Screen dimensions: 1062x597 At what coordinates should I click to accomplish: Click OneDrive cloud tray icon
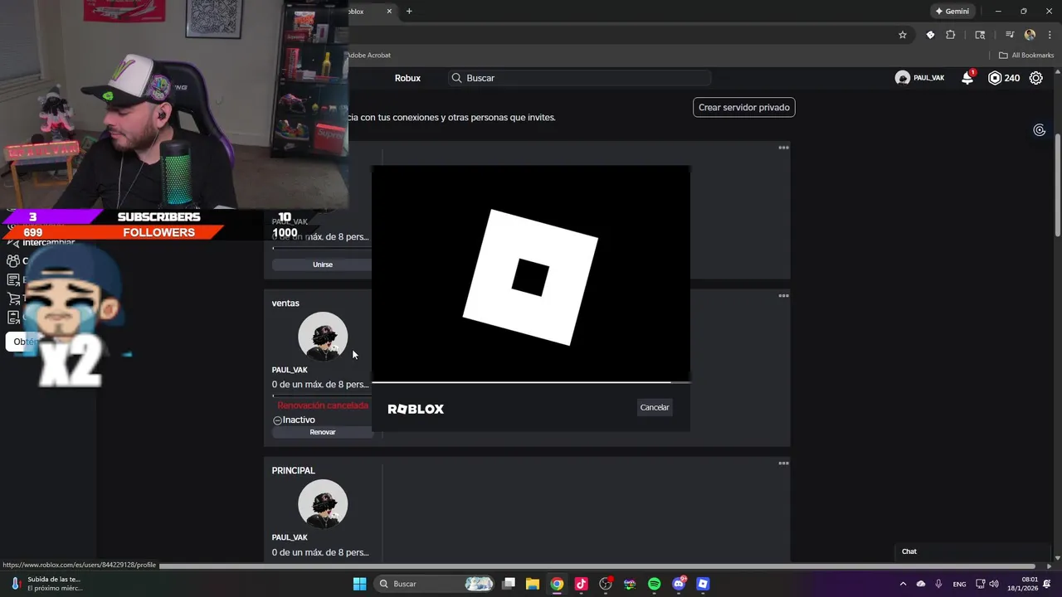pyautogui.click(x=921, y=584)
